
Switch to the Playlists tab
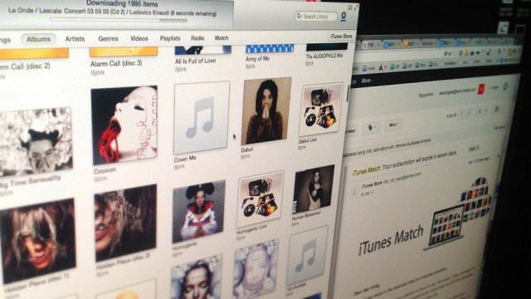coord(170,38)
